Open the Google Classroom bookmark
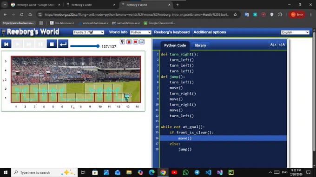 [159, 23]
